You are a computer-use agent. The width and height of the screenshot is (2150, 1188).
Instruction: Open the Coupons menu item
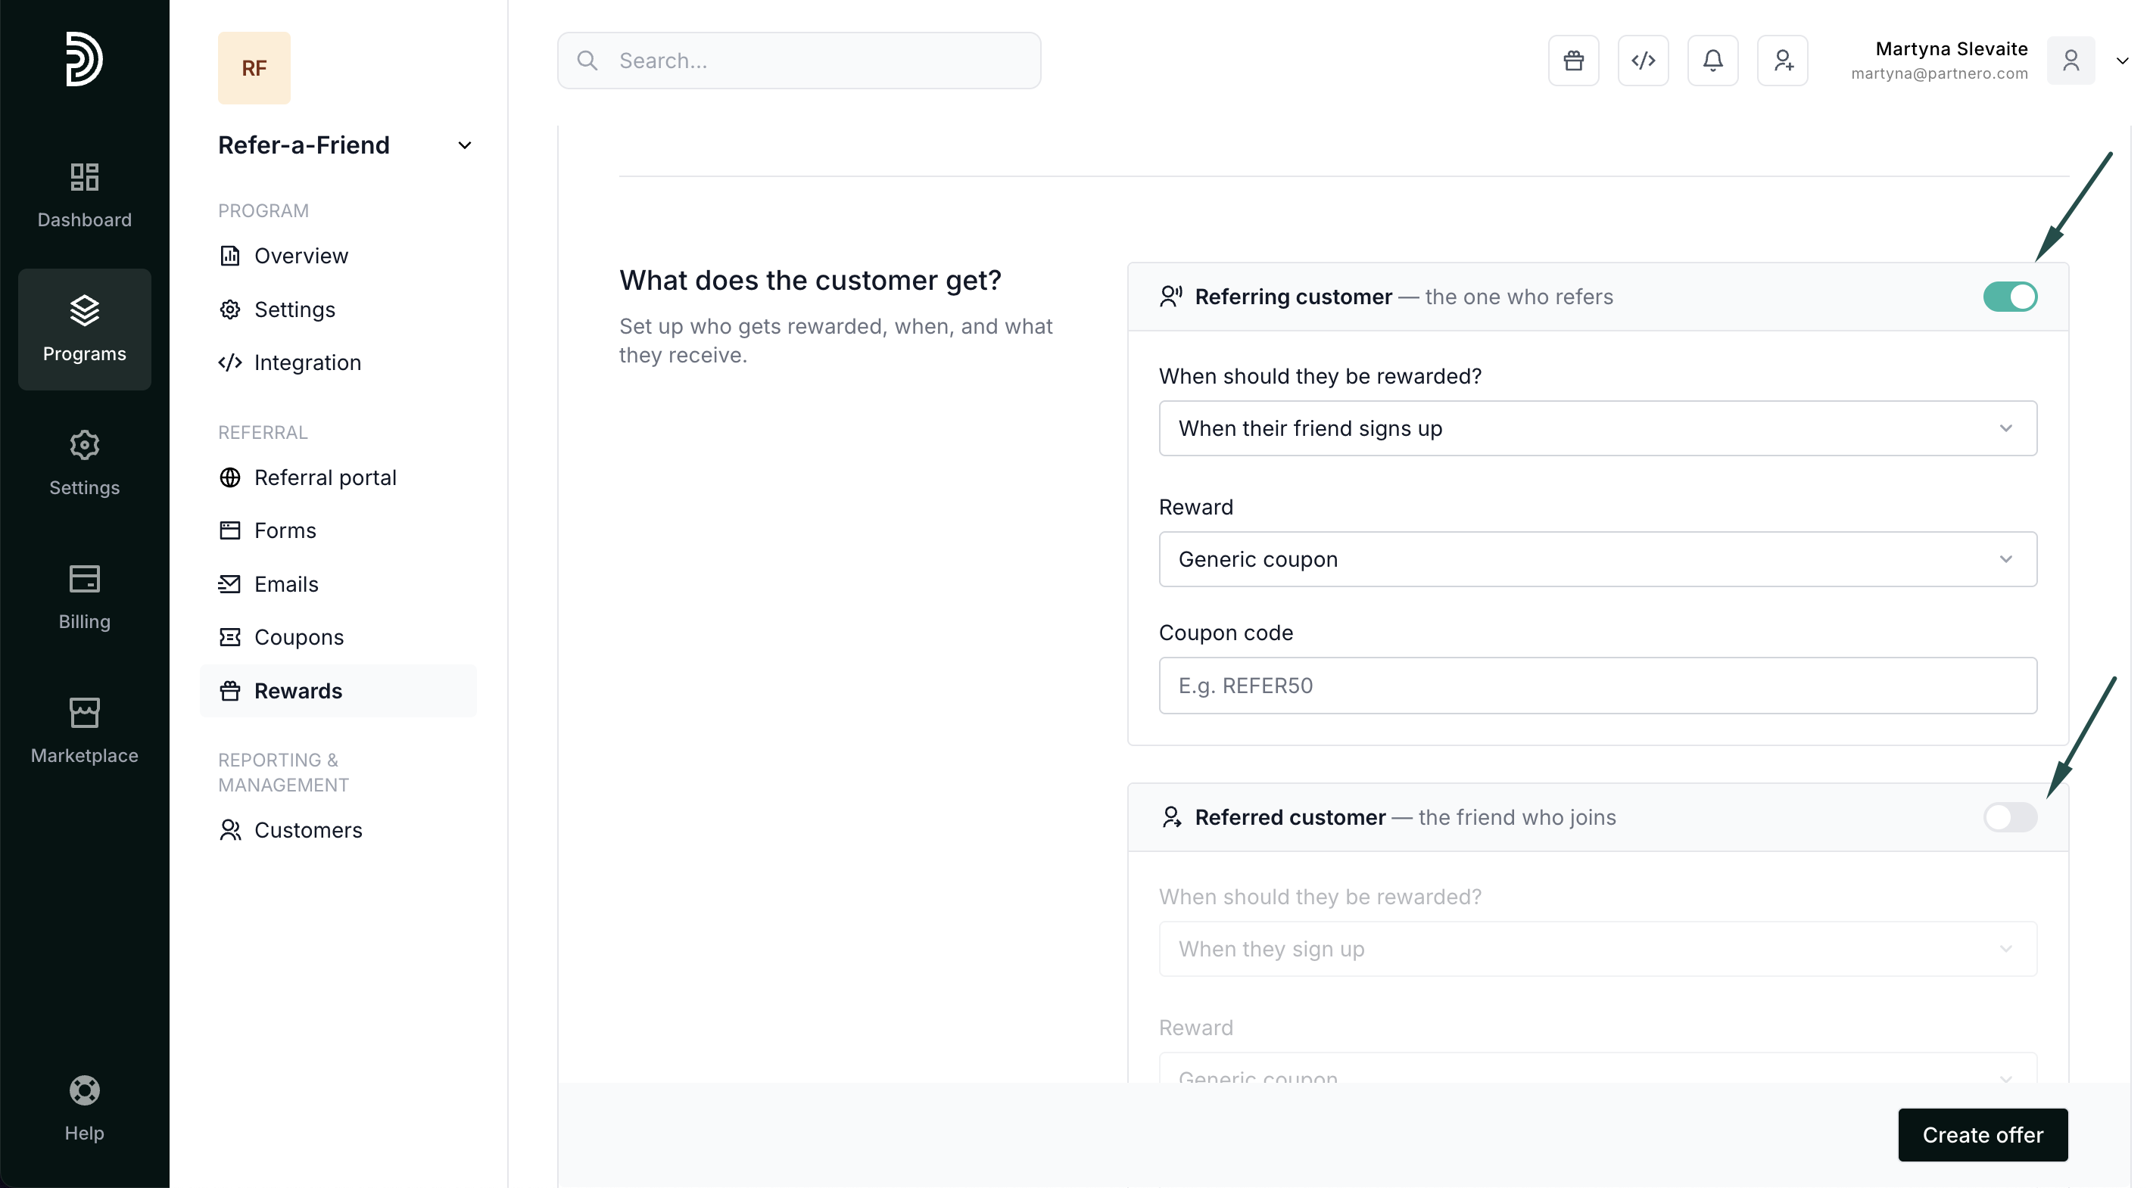298,637
